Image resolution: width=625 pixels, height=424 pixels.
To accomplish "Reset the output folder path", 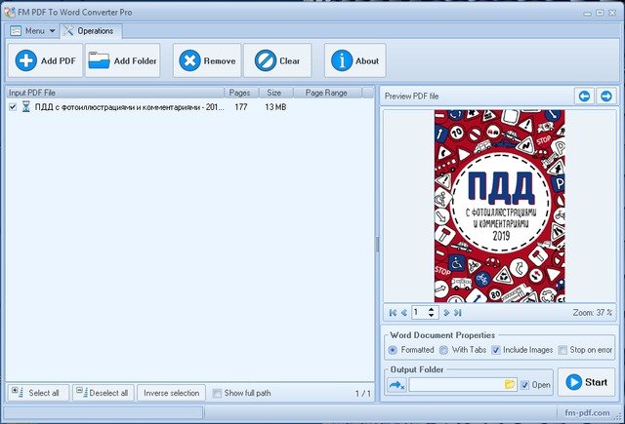I will [x=396, y=385].
